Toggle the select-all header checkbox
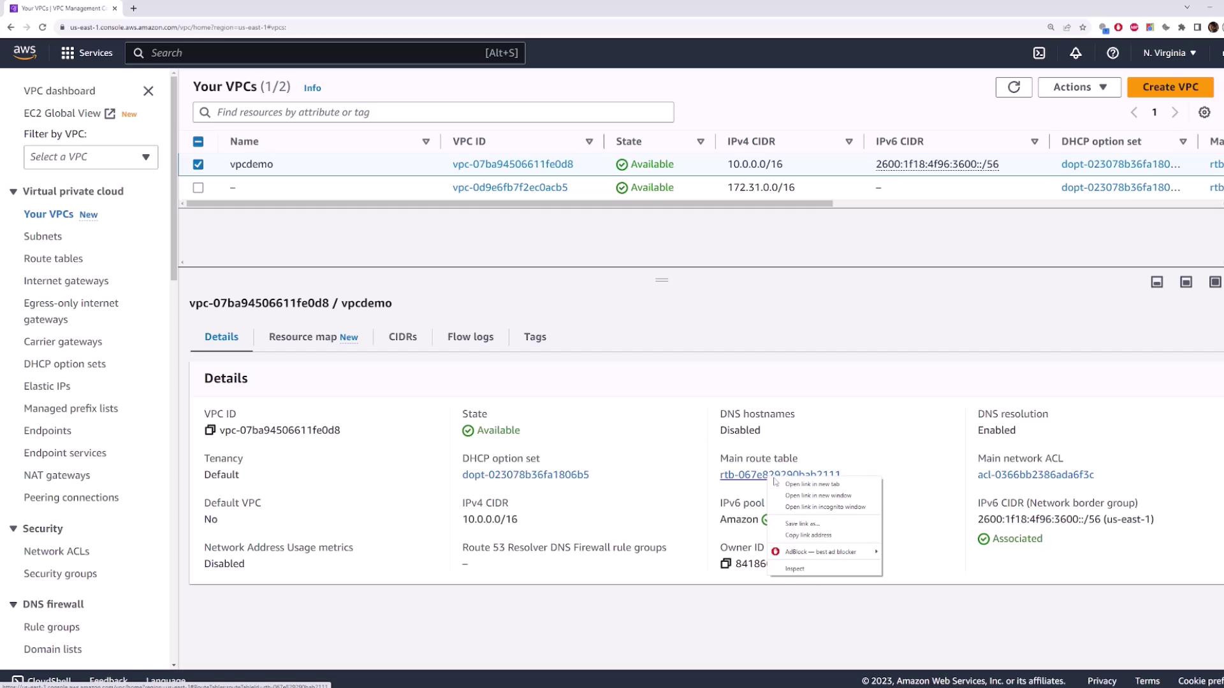1224x688 pixels. (198, 141)
